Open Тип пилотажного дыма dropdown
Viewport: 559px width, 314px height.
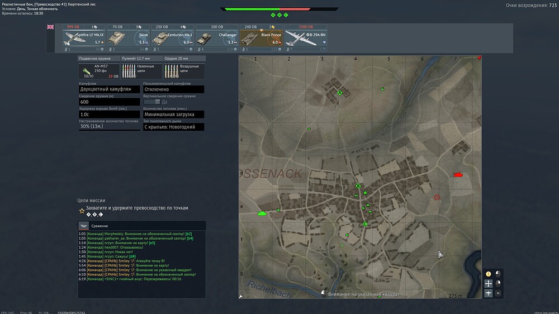[x=174, y=127]
